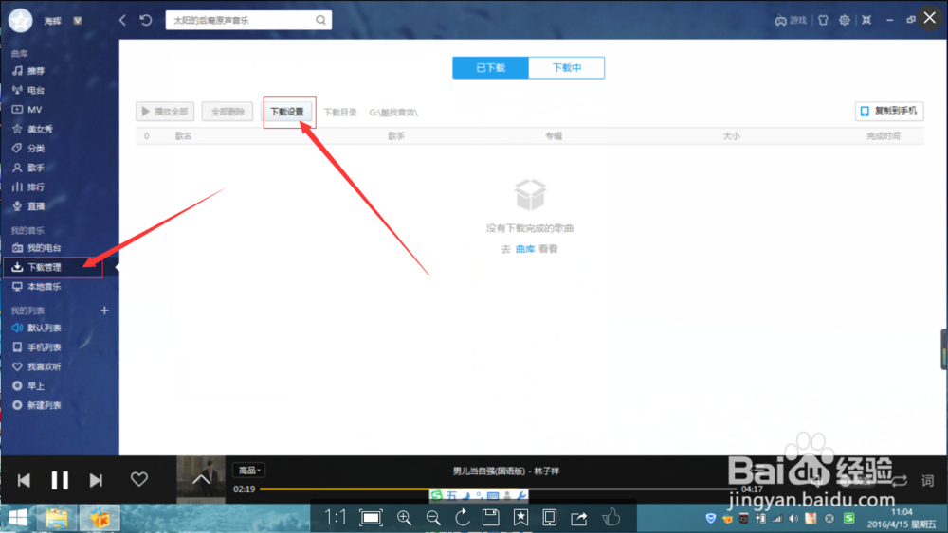The image size is (948, 533).
Task: Add a new playlist with plus icon
Action: click(104, 311)
